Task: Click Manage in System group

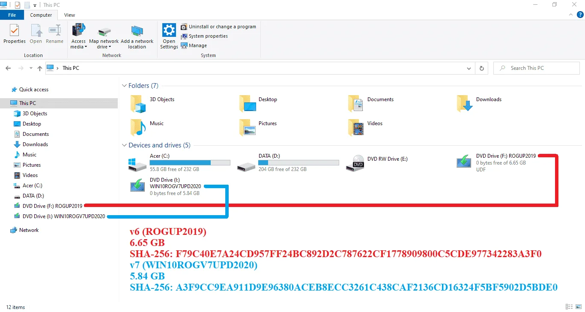Action: coord(194,45)
